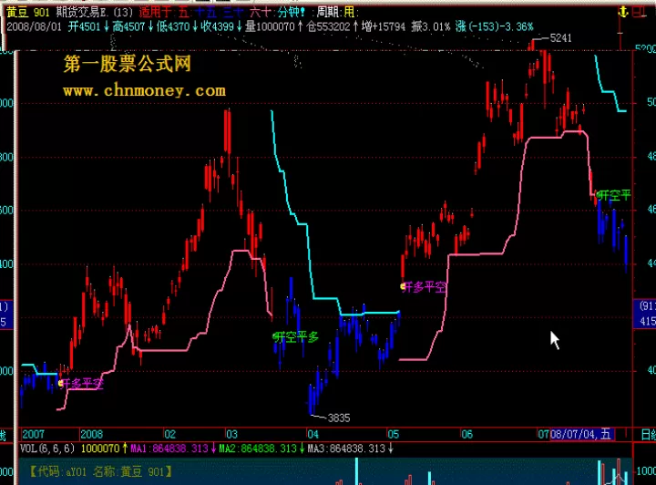
Task: Click the close price '收4399'
Action: (x=217, y=26)
